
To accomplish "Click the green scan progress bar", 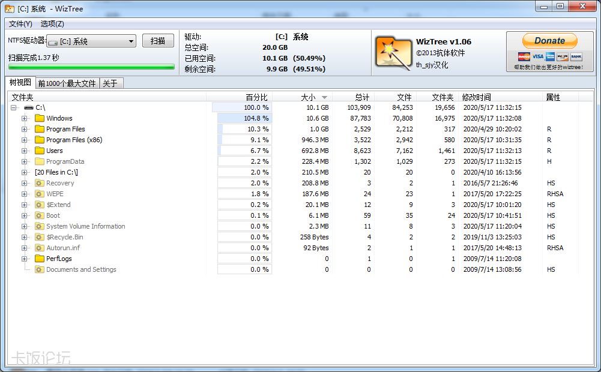I will pos(91,67).
